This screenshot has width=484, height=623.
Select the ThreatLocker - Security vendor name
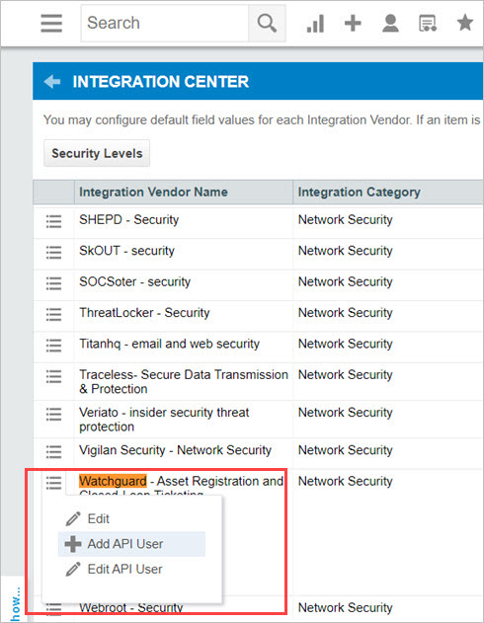click(x=144, y=313)
